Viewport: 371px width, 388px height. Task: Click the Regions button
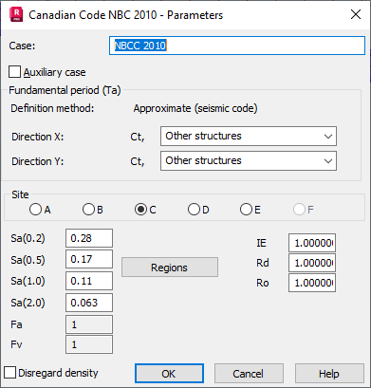point(170,268)
